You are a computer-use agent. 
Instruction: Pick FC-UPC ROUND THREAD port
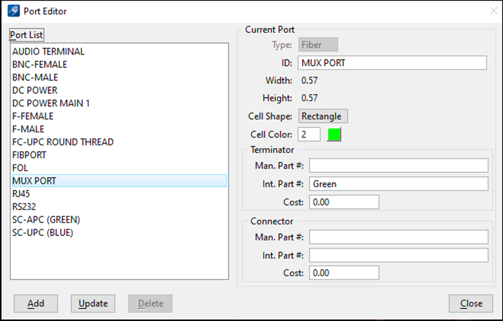click(x=63, y=142)
